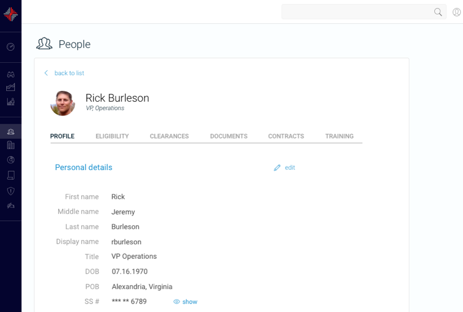Click the 'Middle name' label
This screenshot has width=463, height=312.
78,211
